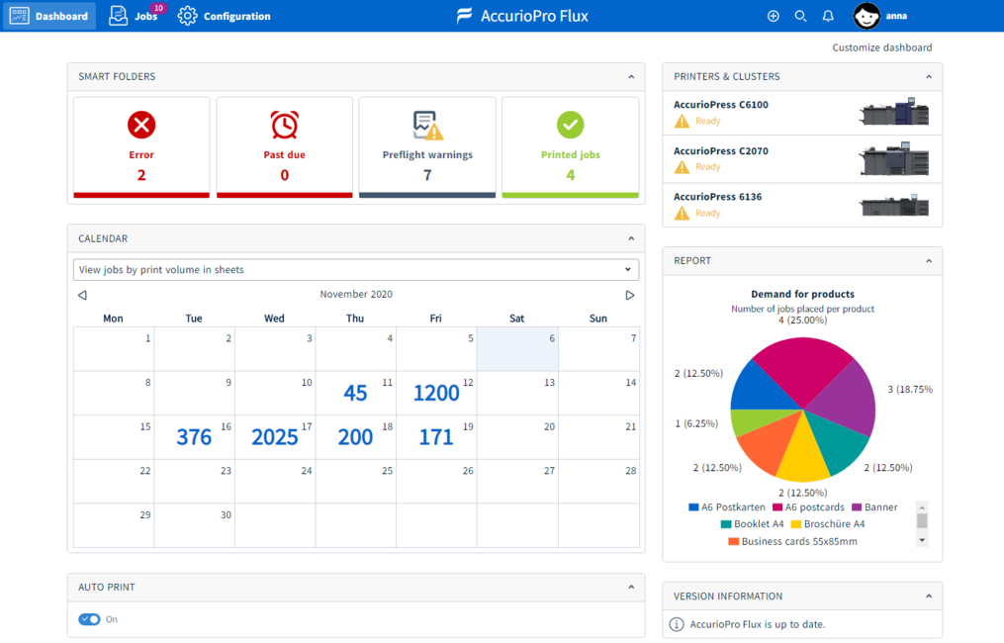Open the Configuration tab
1004x643 pixels.
pos(225,16)
